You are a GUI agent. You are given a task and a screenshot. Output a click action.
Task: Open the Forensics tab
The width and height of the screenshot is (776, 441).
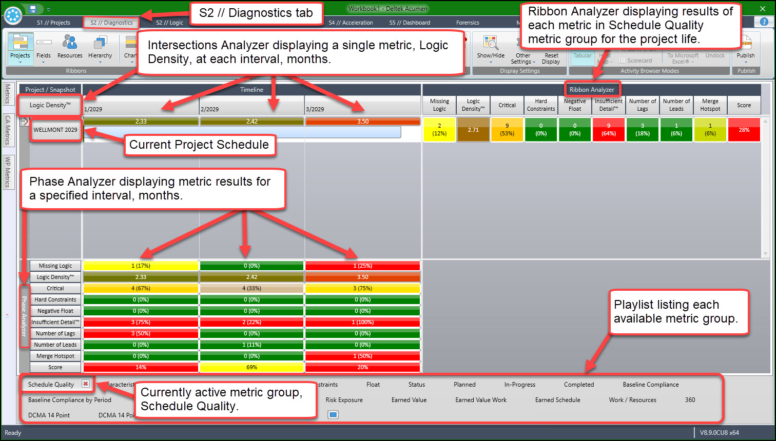point(468,23)
